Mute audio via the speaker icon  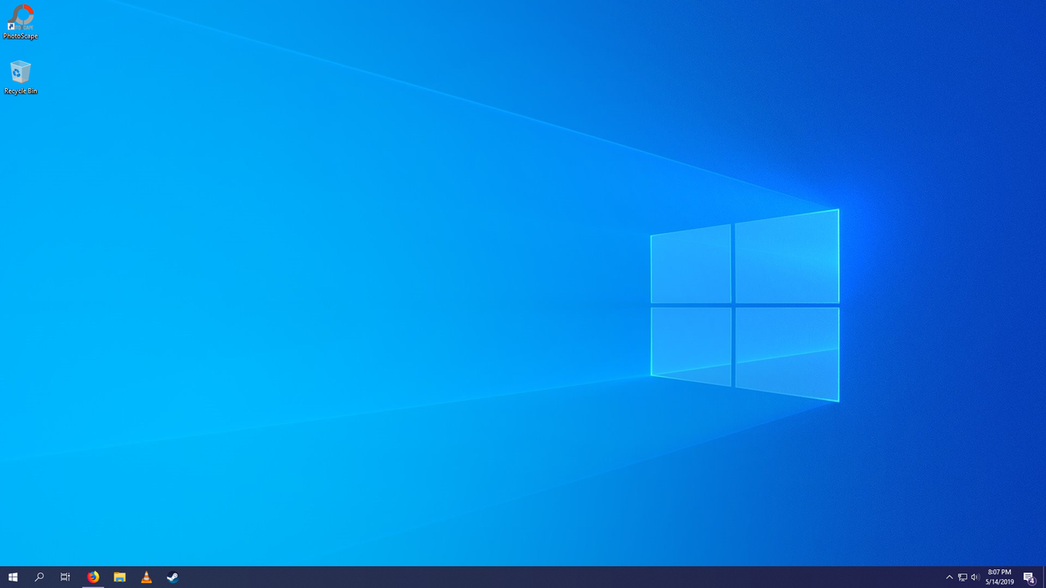tap(974, 577)
